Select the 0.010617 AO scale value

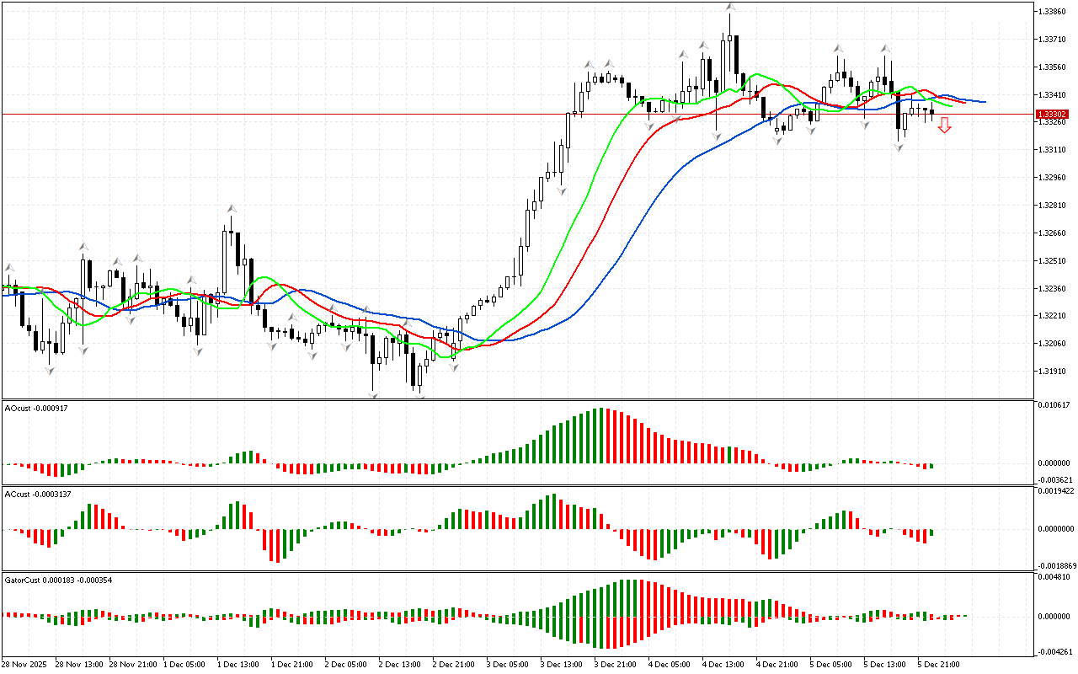click(x=1053, y=406)
